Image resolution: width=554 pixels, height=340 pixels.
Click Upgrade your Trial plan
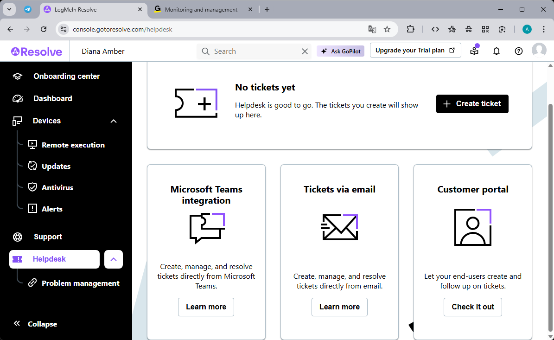[x=415, y=50]
